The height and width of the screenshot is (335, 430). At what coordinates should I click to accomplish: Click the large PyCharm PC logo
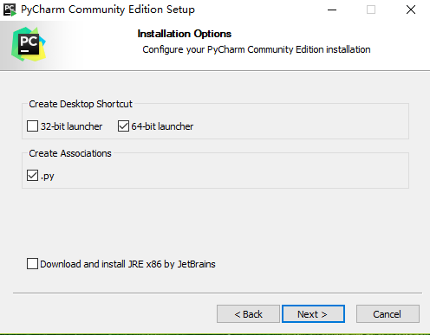[x=29, y=44]
